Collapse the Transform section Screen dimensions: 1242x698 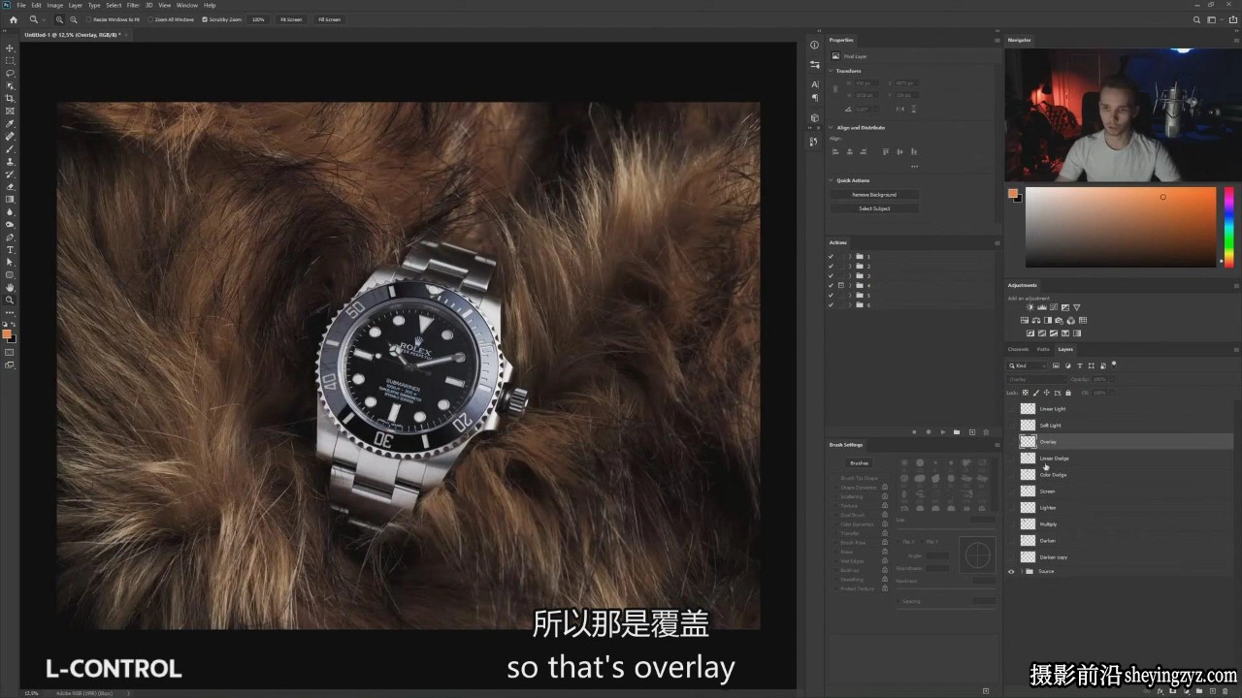point(832,71)
